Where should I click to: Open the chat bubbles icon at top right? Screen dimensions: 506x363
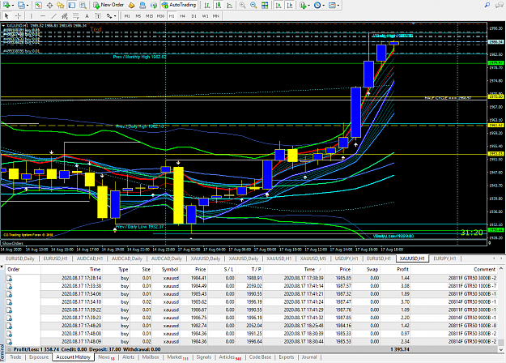pyautogui.click(x=499, y=5)
